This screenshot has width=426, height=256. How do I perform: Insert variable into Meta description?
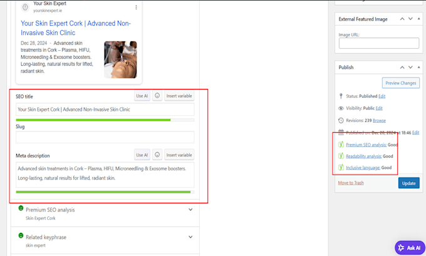pyautogui.click(x=179, y=155)
